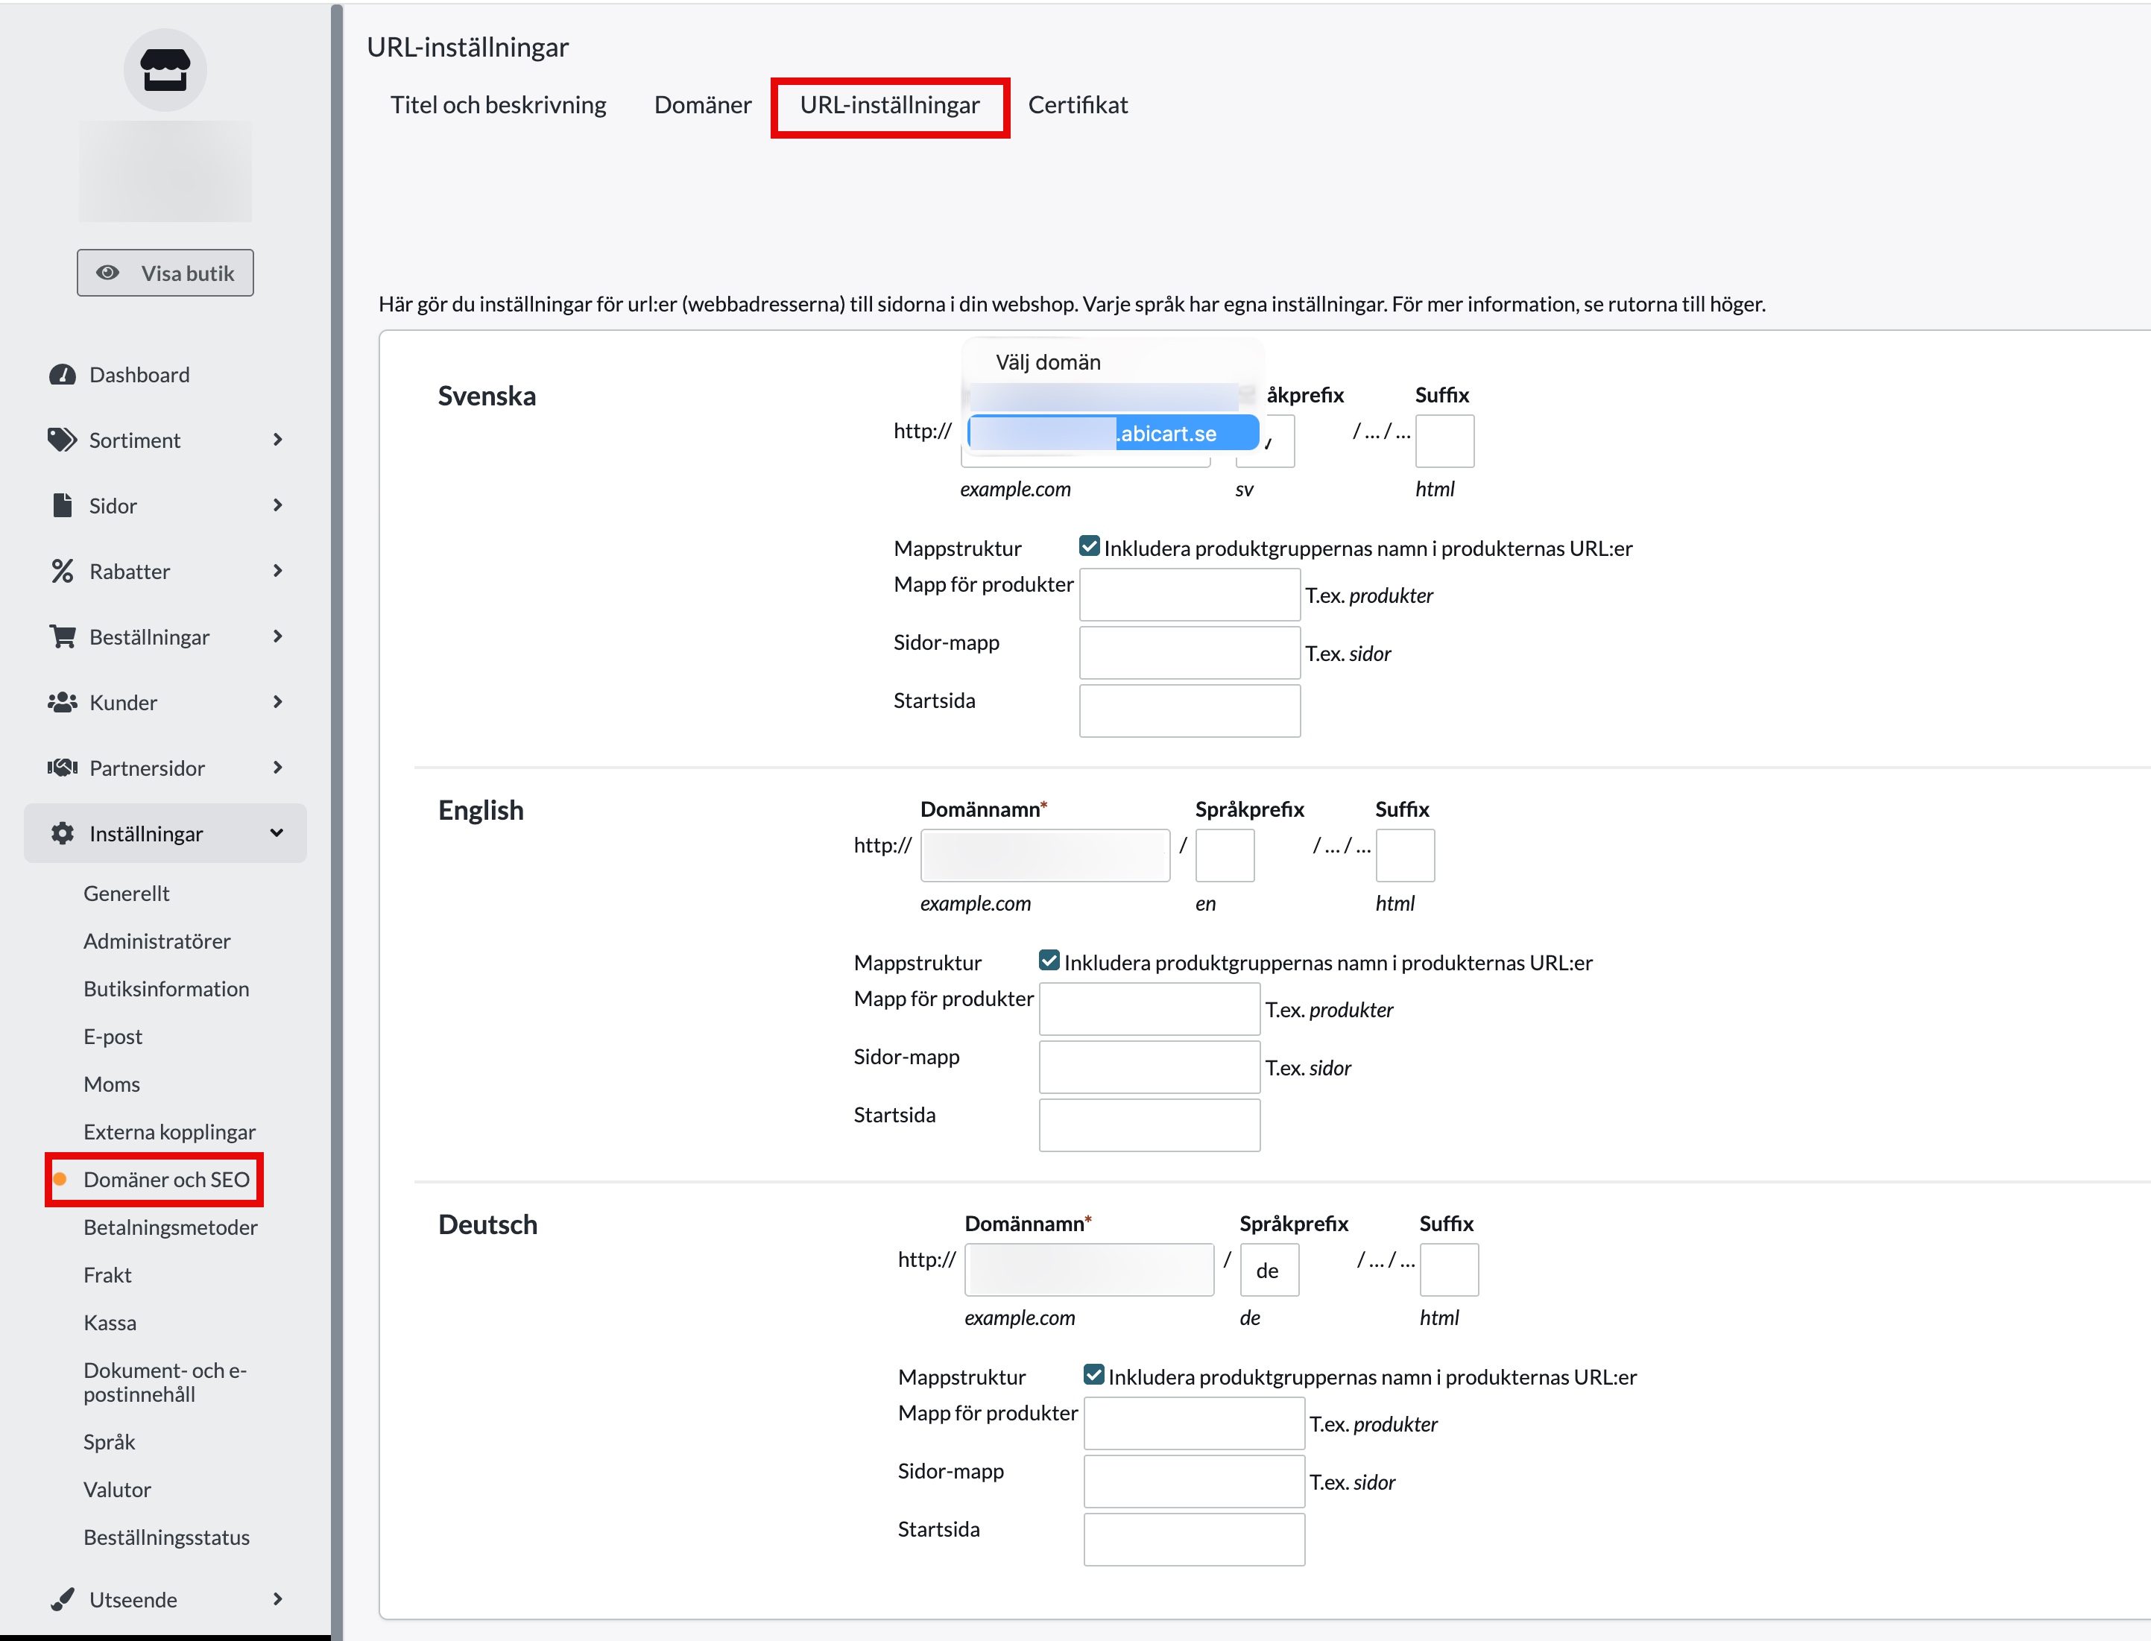Click the Visa butik button

tap(165, 273)
